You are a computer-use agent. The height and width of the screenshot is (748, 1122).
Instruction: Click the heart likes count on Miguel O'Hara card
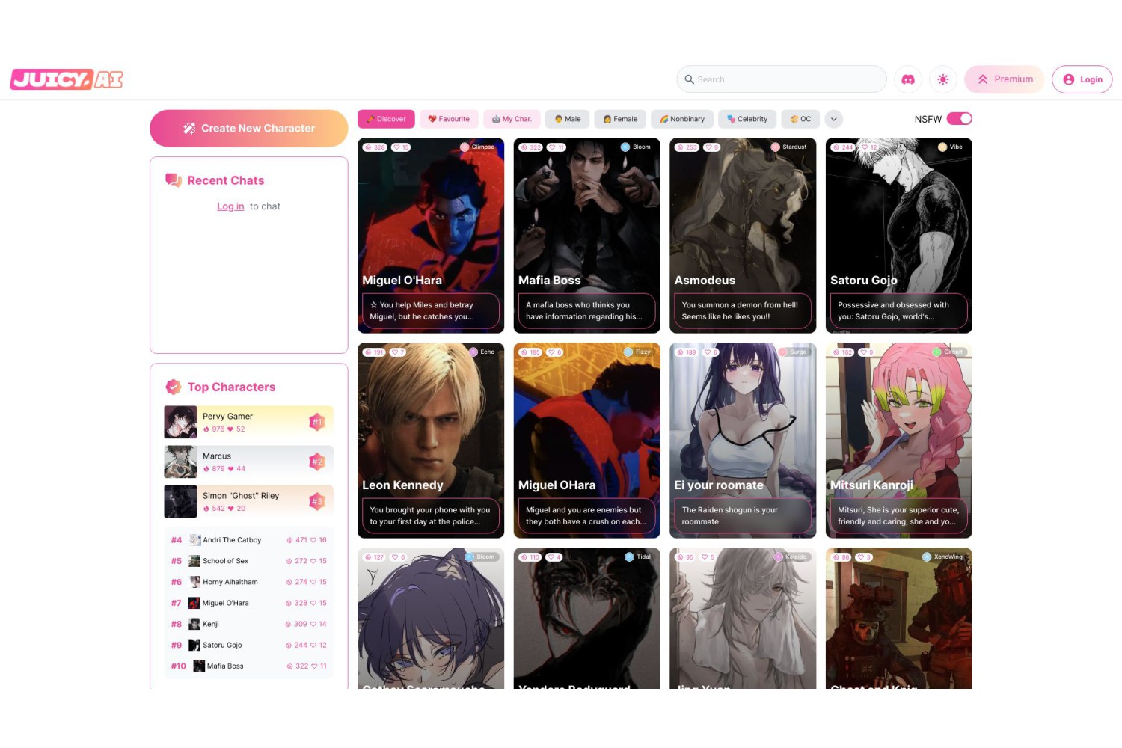(402, 147)
